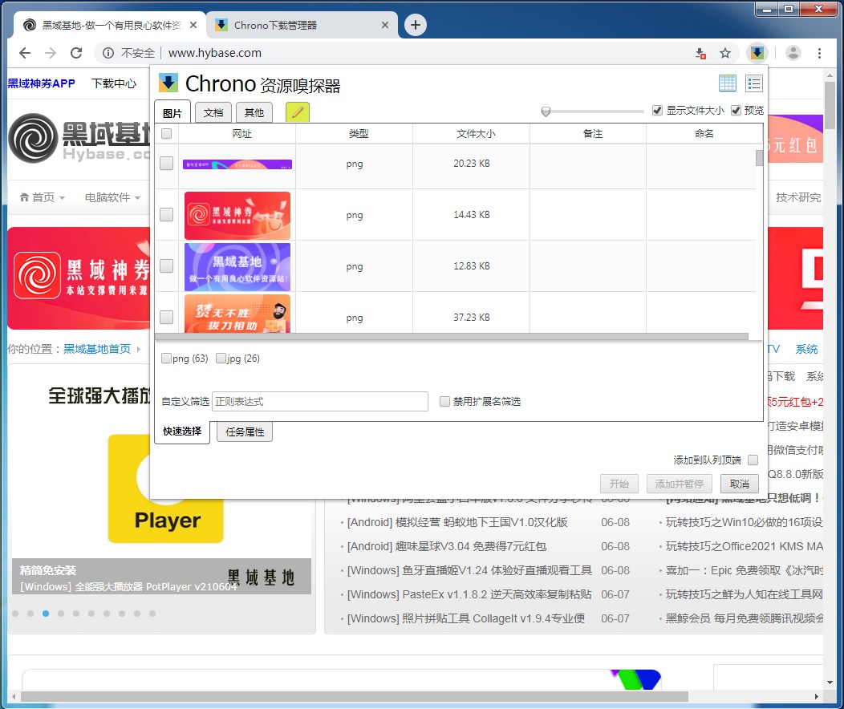Click the sniffer table horizontal scrollbar
844x709 pixels.
(451, 337)
